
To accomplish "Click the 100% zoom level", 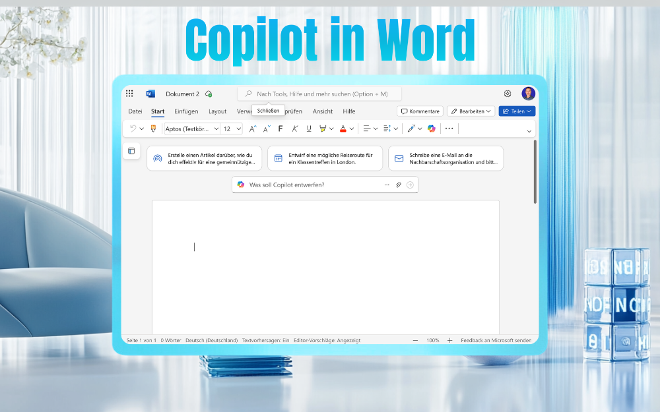I will click(x=433, y=340).
